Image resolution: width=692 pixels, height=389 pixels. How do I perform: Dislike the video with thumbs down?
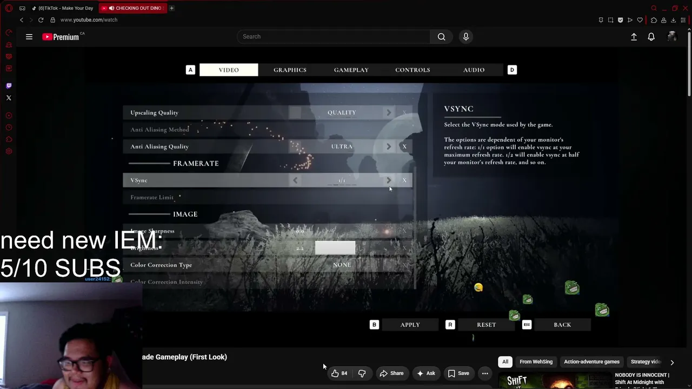click(x=362, y=373)
